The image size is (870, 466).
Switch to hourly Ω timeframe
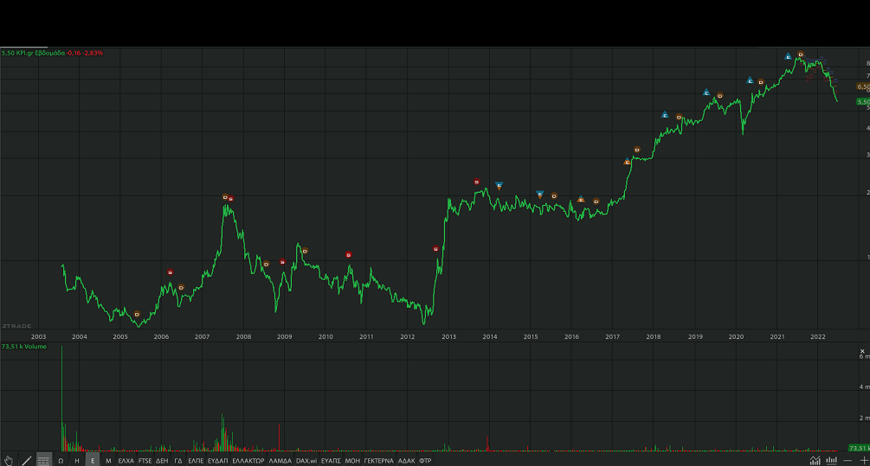[61, 461]
